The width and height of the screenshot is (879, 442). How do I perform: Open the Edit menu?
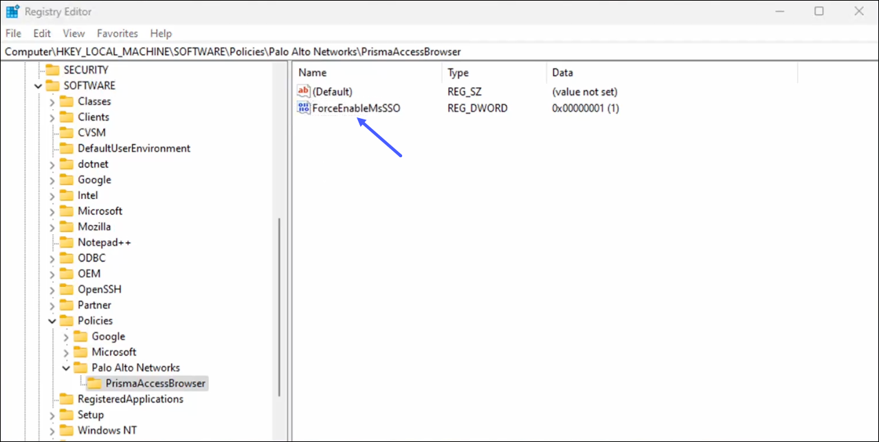tap(42, 33)
